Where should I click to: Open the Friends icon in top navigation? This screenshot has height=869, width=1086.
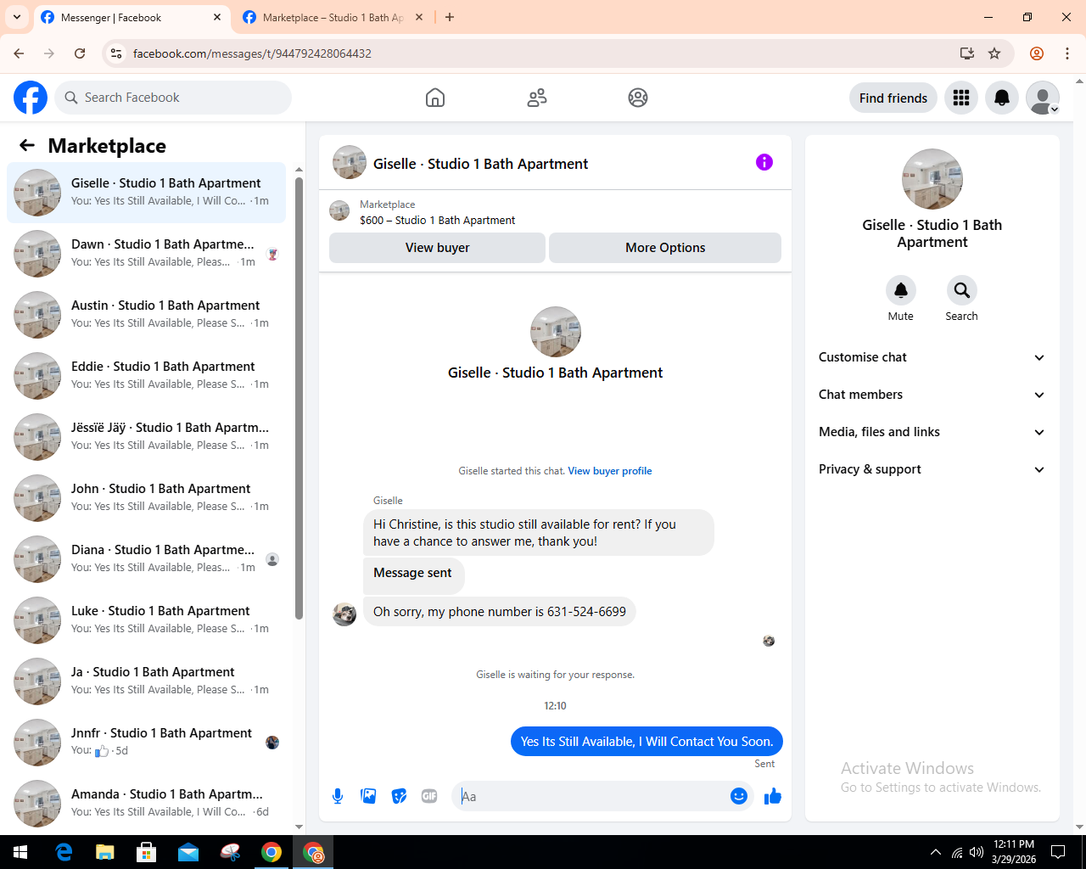click(x=537, y=98)
